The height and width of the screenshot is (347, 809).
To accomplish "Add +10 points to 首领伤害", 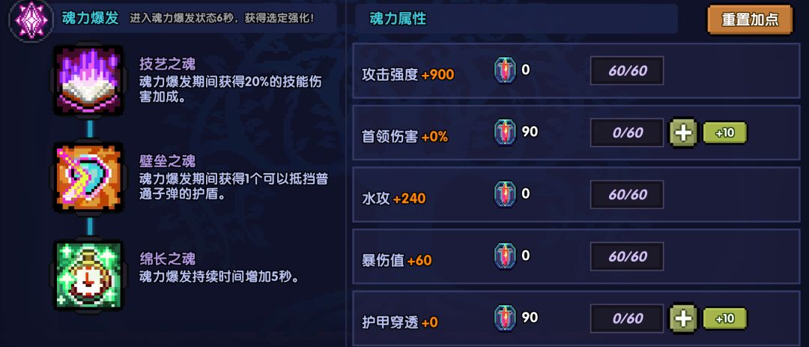I will pos(724,133).
